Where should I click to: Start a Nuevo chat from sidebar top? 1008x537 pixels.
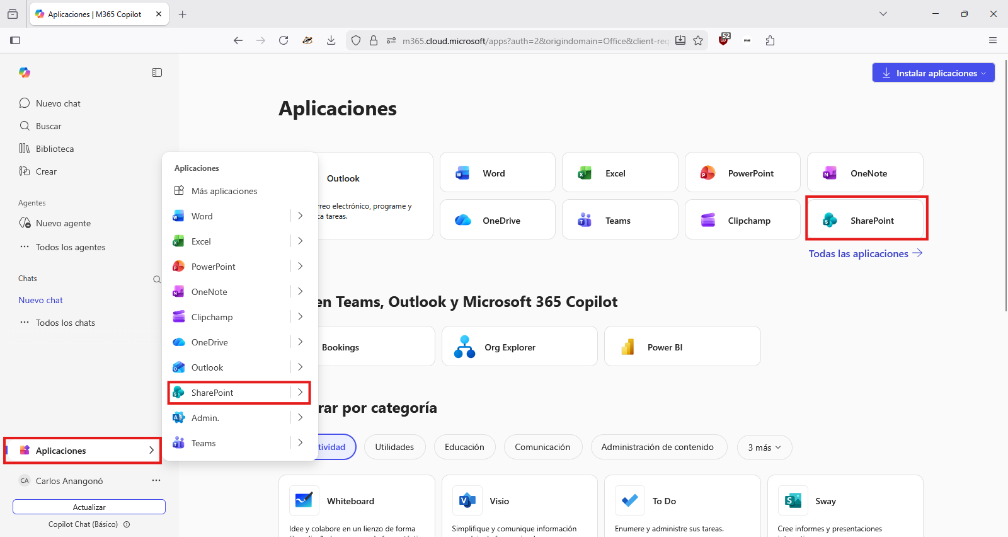click(50, 103)
